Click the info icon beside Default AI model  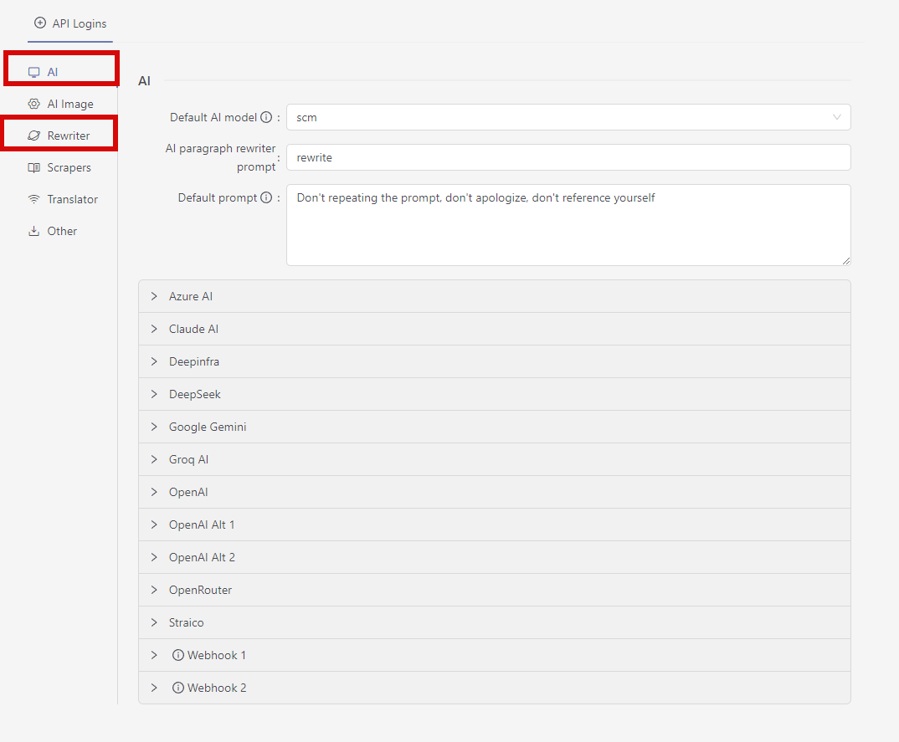coord(266,118)
